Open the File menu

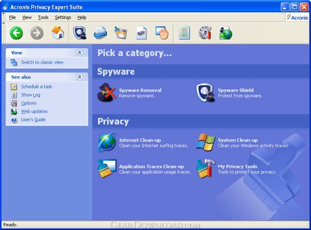tap(12, 17)
